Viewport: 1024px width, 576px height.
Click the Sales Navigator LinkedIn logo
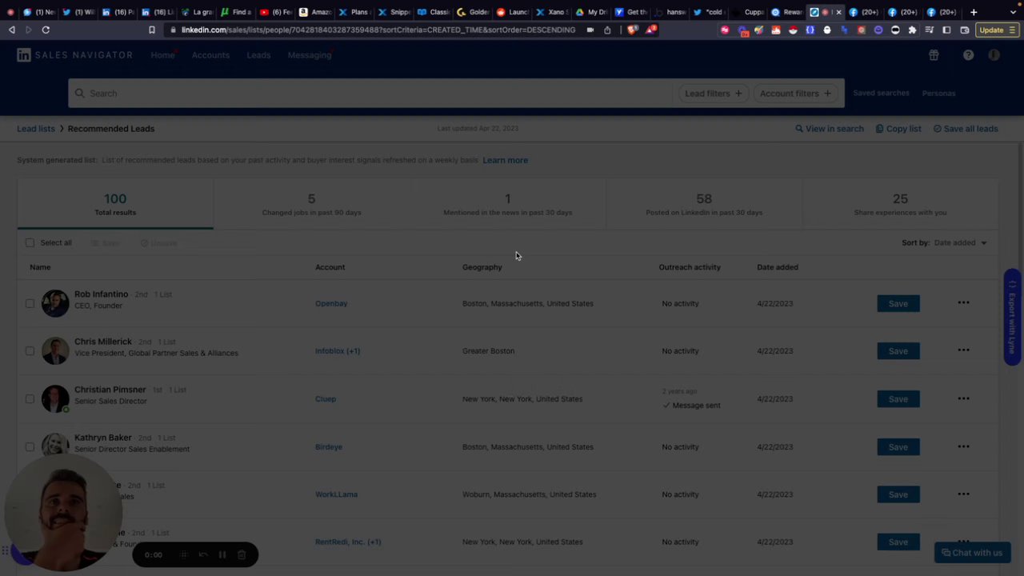pos(24,55)
